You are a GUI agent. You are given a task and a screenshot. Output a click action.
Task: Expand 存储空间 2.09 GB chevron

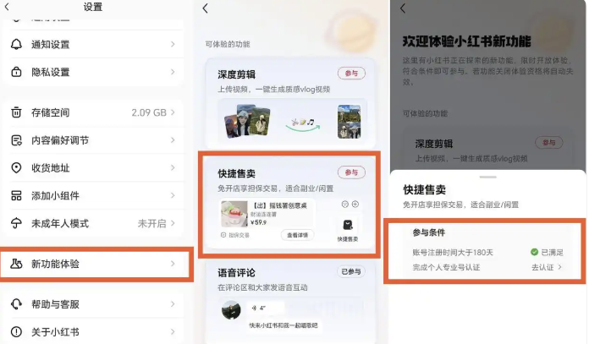click(x=173, y=112)
